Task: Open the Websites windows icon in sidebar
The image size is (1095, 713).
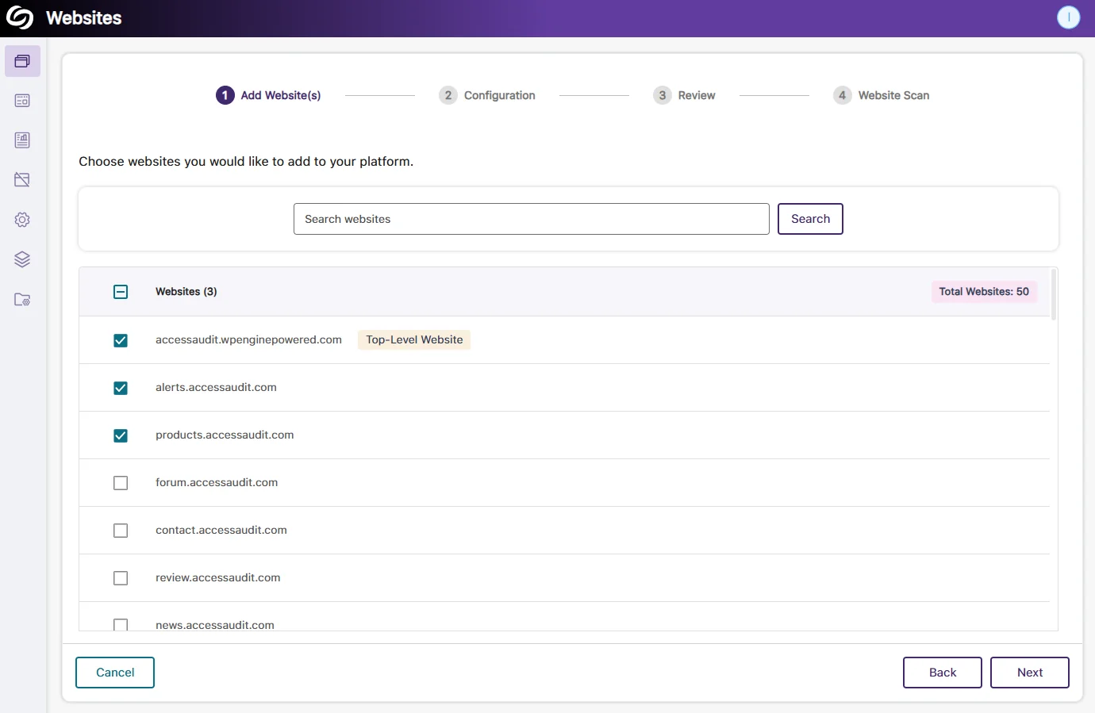Action: click(22, 61)
